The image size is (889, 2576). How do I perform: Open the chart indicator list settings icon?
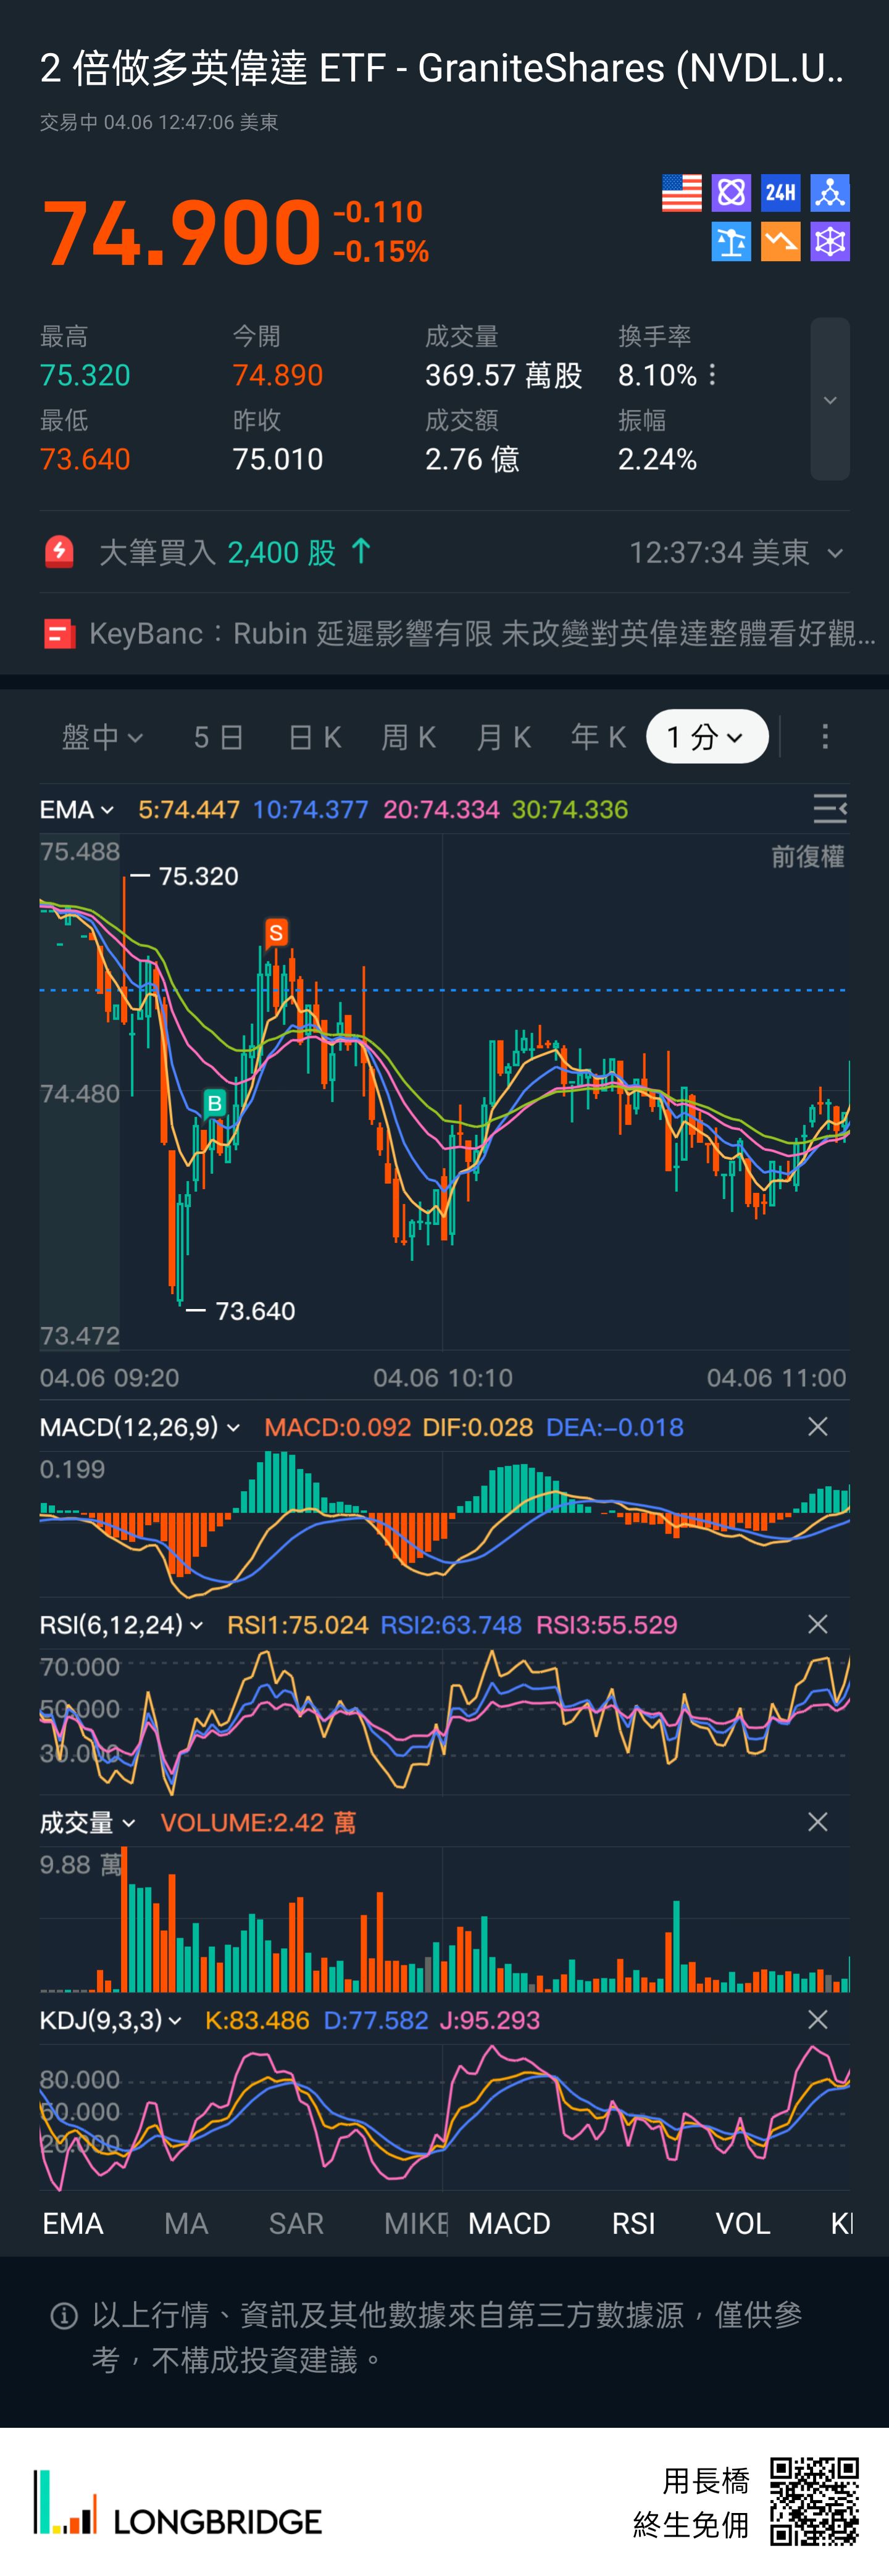pos(829,809)
